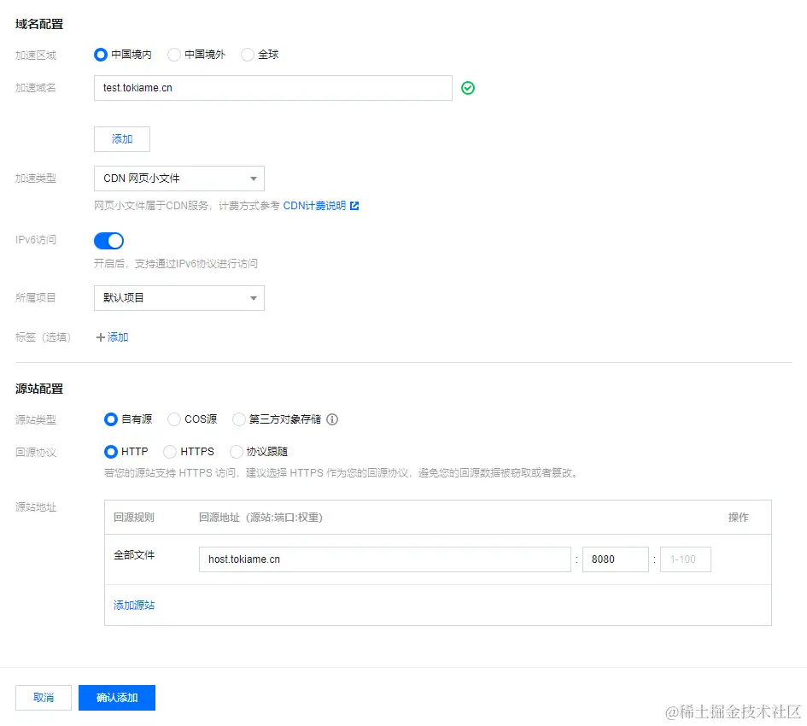807x726 pixels.
Task: Click the host.tokiame.cn origin address field
Action: pyautogui.click(x=385, y=559)
